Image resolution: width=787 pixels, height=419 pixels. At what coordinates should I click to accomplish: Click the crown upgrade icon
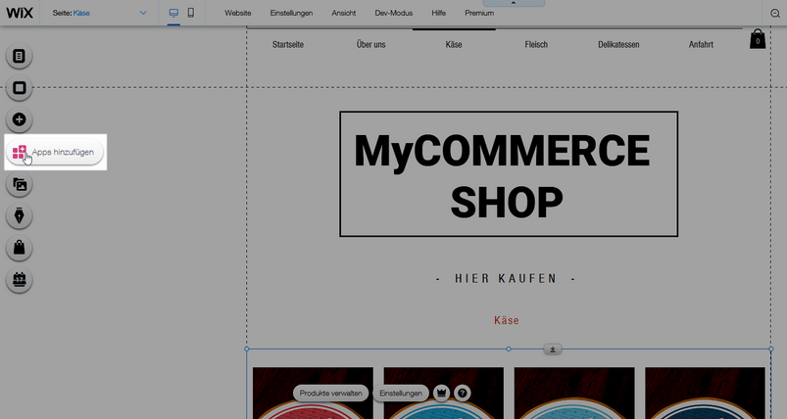click(442, 393)
